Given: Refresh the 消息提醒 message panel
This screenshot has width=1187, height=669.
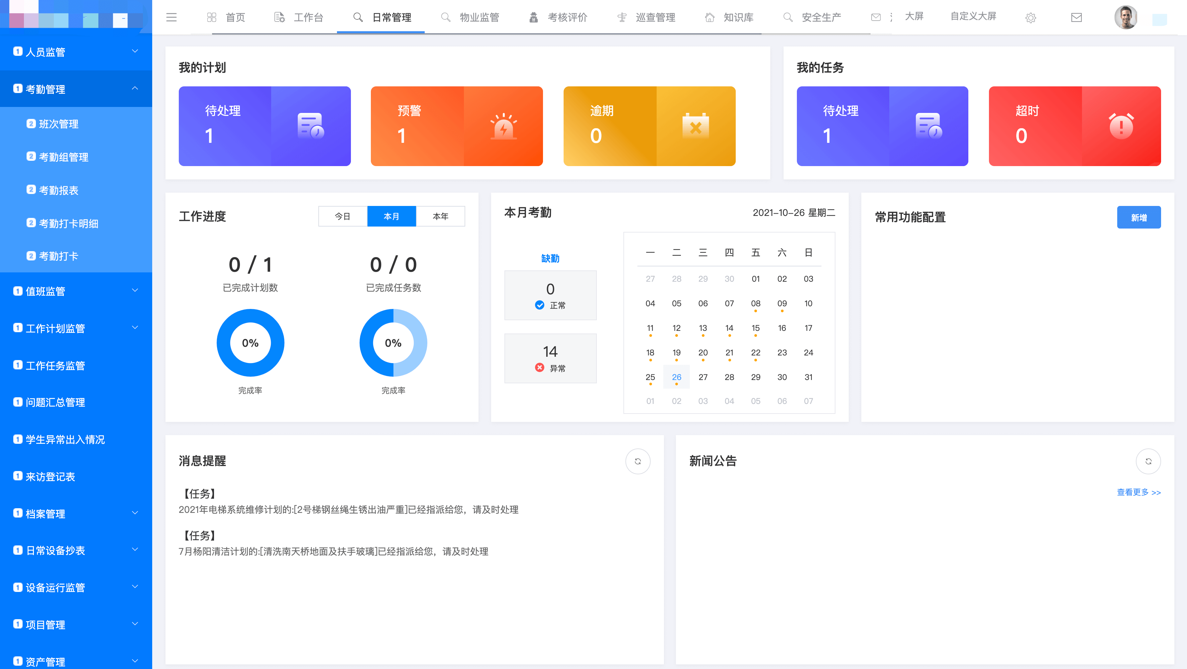Looking at the screenshot, I should click(x=638, y=461).
